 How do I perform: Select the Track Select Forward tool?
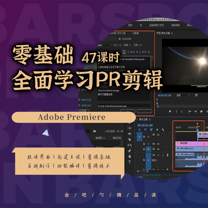click(x=130, y=128)
